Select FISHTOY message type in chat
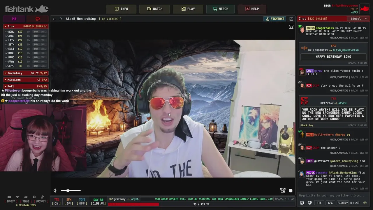Viewport: 373px width, 210px height. point(343,203)
